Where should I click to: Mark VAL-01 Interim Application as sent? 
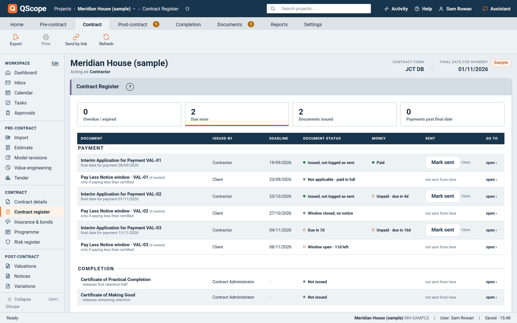click(x=443, y=162)
